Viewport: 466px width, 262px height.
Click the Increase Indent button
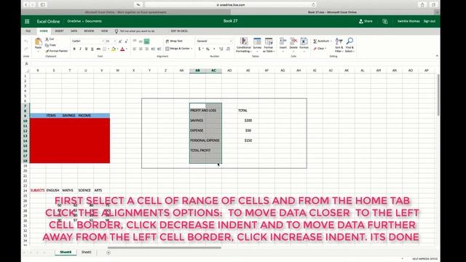(x=159, y=49)
